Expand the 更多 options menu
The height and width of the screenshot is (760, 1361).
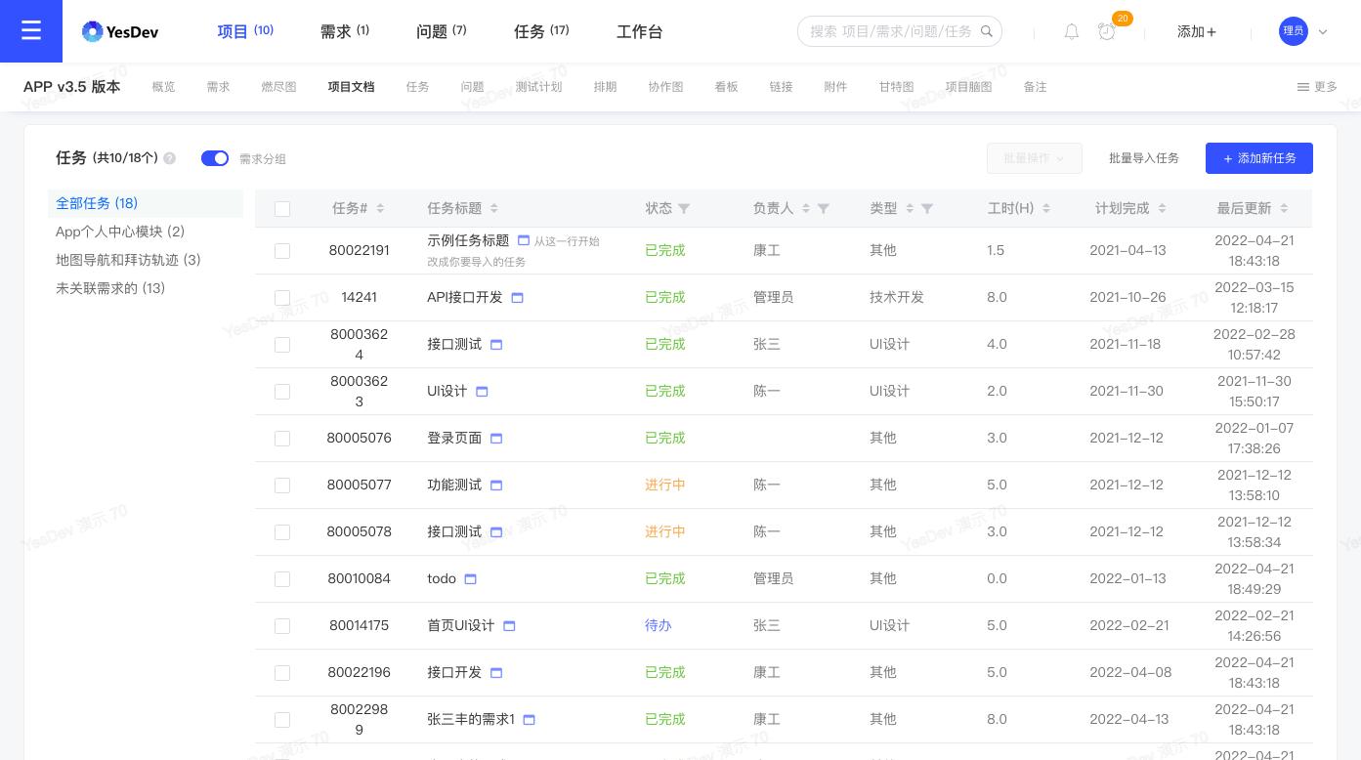(1316, 87)
